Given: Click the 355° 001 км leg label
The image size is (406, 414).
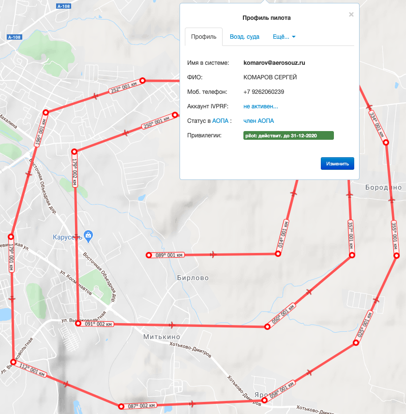Looking at the screenshot, I should (x=394, y=236).
